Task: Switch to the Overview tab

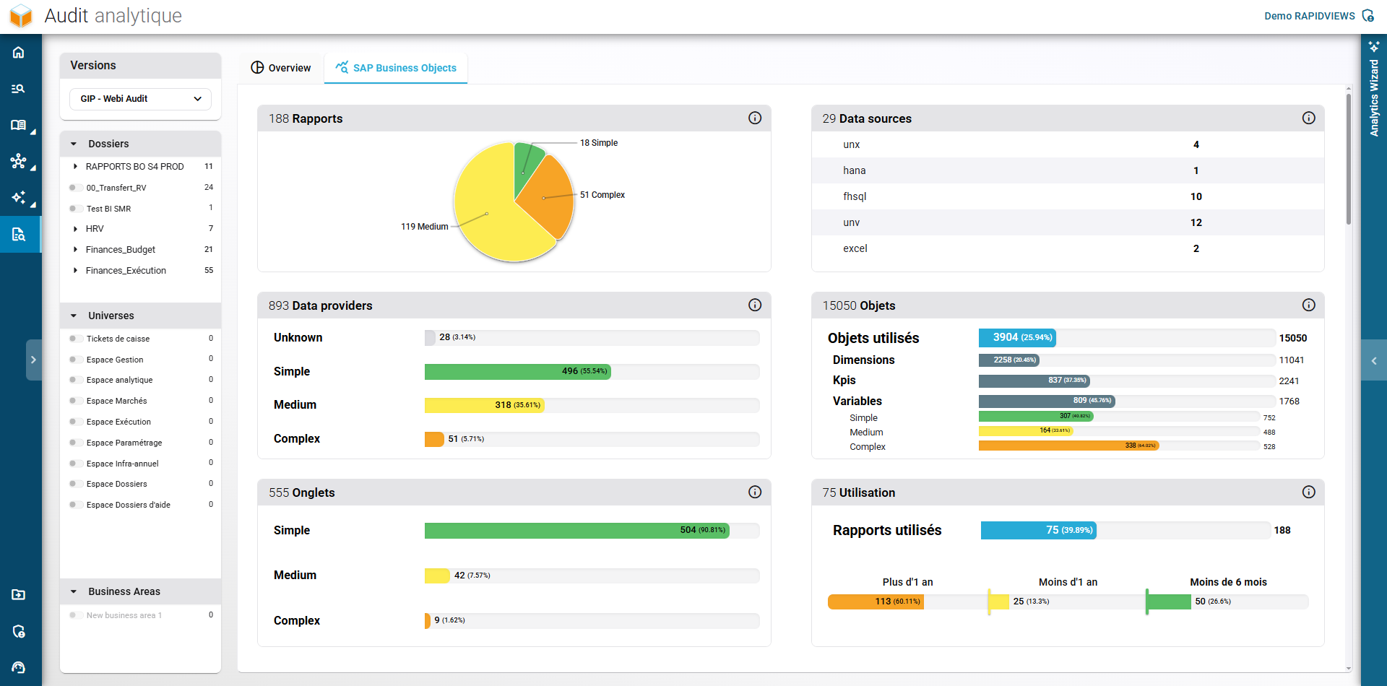Action: (280, 67)
